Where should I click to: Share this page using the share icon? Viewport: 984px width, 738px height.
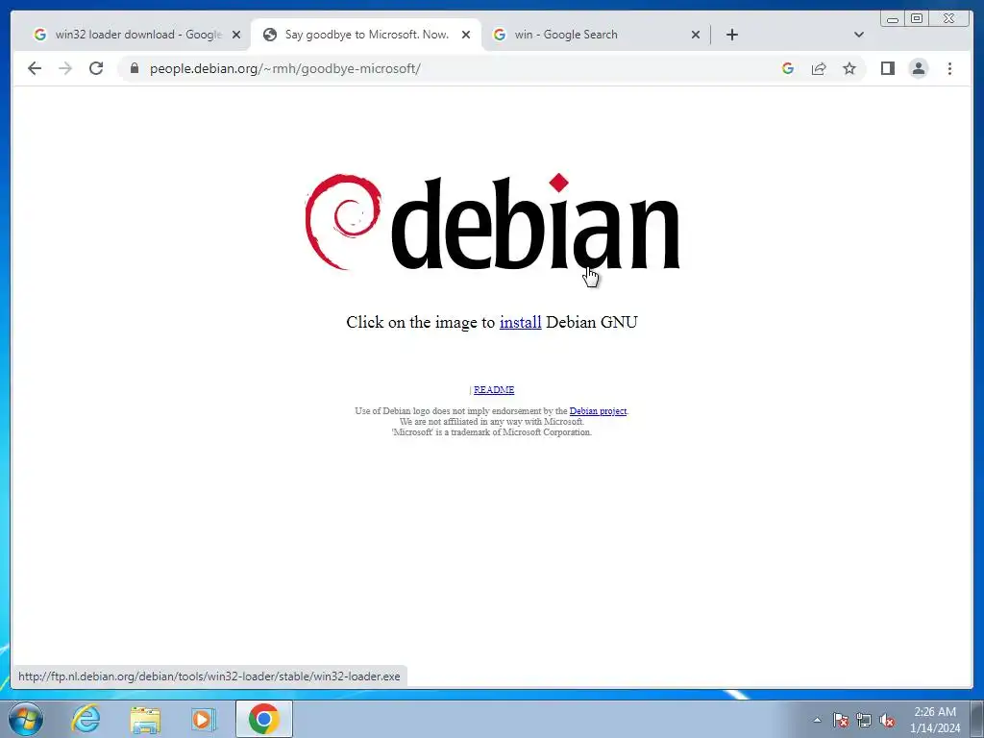click(x=819, y=68)
